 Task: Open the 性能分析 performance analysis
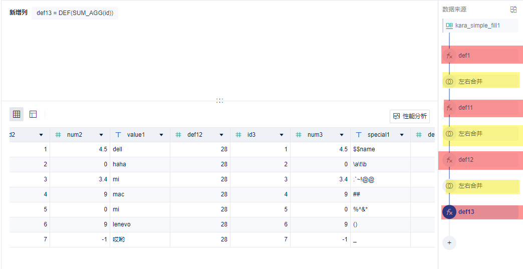point(410,116)
